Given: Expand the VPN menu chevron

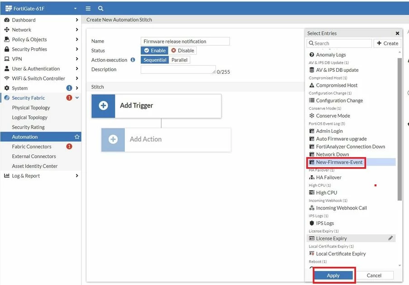Looking at the screenshot, I should tap(77, 59).
